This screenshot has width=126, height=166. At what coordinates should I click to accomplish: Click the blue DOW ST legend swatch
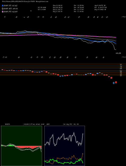click(x=3, y=6)
